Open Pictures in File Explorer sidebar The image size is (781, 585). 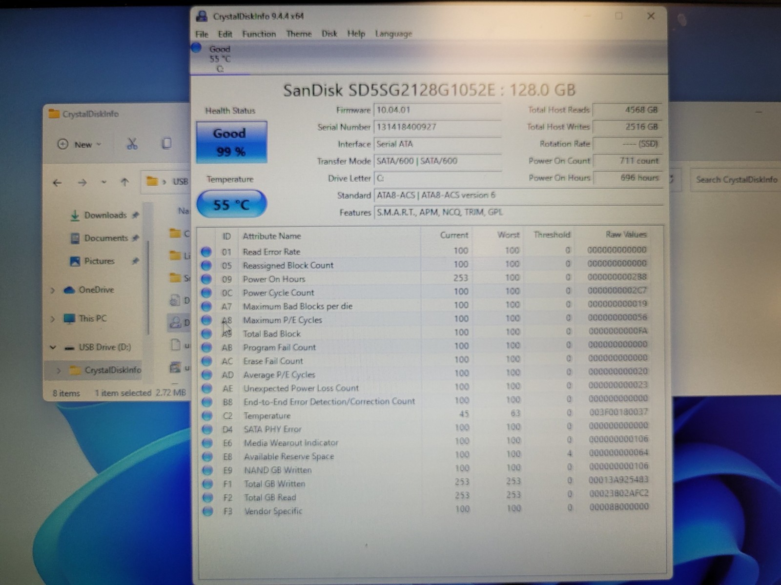[x=104, y=261]
